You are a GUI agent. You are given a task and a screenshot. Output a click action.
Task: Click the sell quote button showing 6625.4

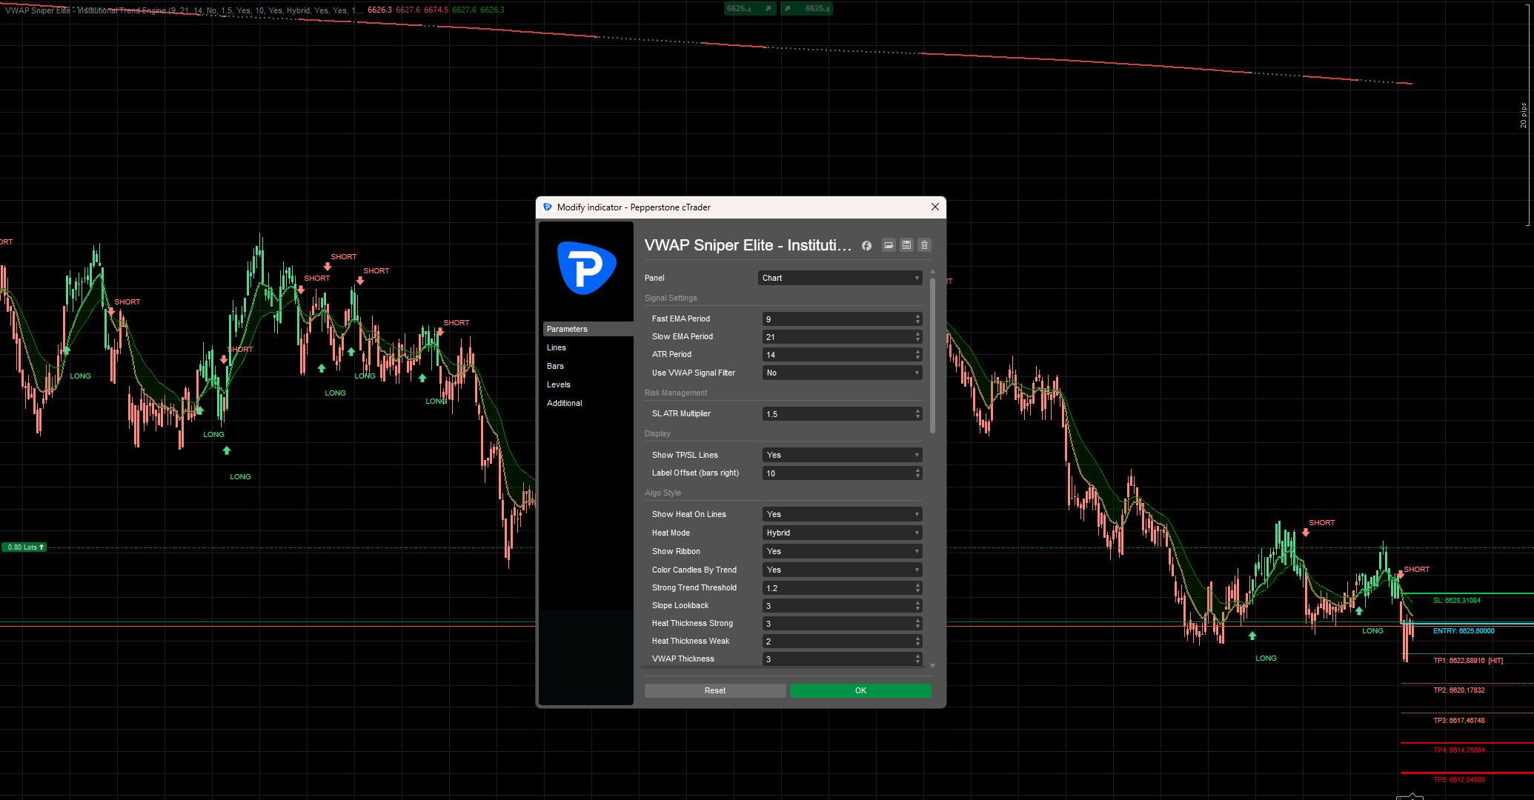pos(749,8)
